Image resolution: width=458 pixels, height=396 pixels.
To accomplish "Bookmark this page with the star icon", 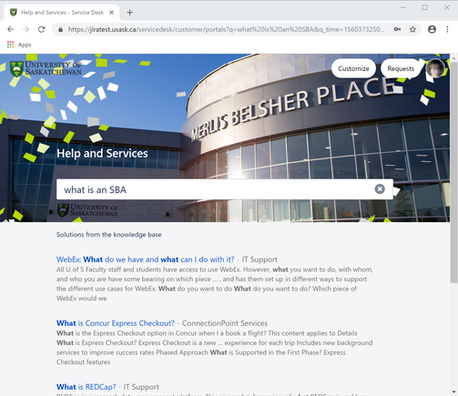I will tap(412, 29).
